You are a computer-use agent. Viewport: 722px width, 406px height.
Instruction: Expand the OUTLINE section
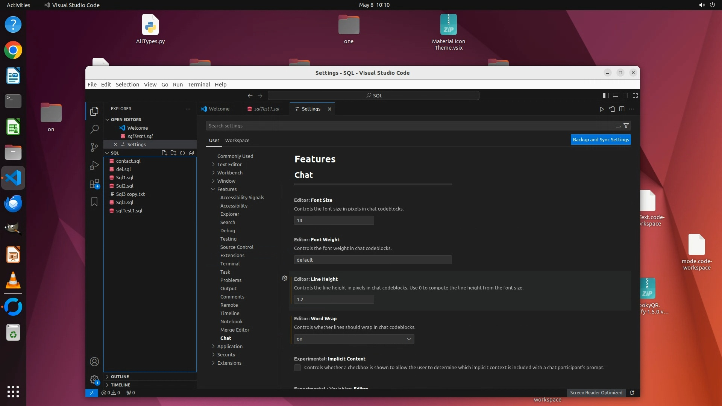pyautogui.click(x=120, y=377)
